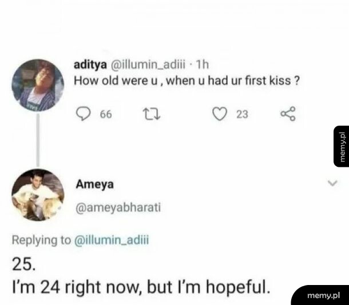Click the "25." line of the reply
349x305 pixels.
click(24, 264)
